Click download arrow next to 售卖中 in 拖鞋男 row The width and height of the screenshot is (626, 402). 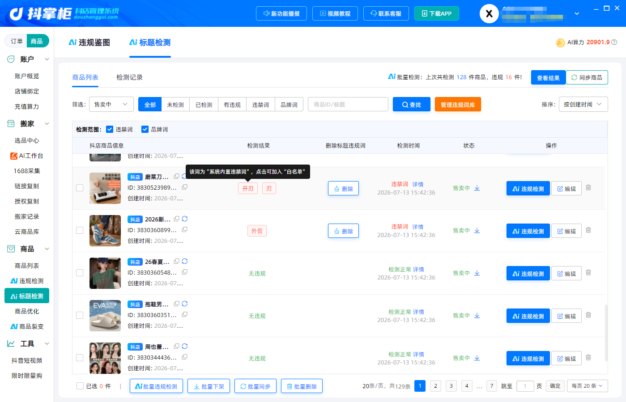(x=477, y=315)
